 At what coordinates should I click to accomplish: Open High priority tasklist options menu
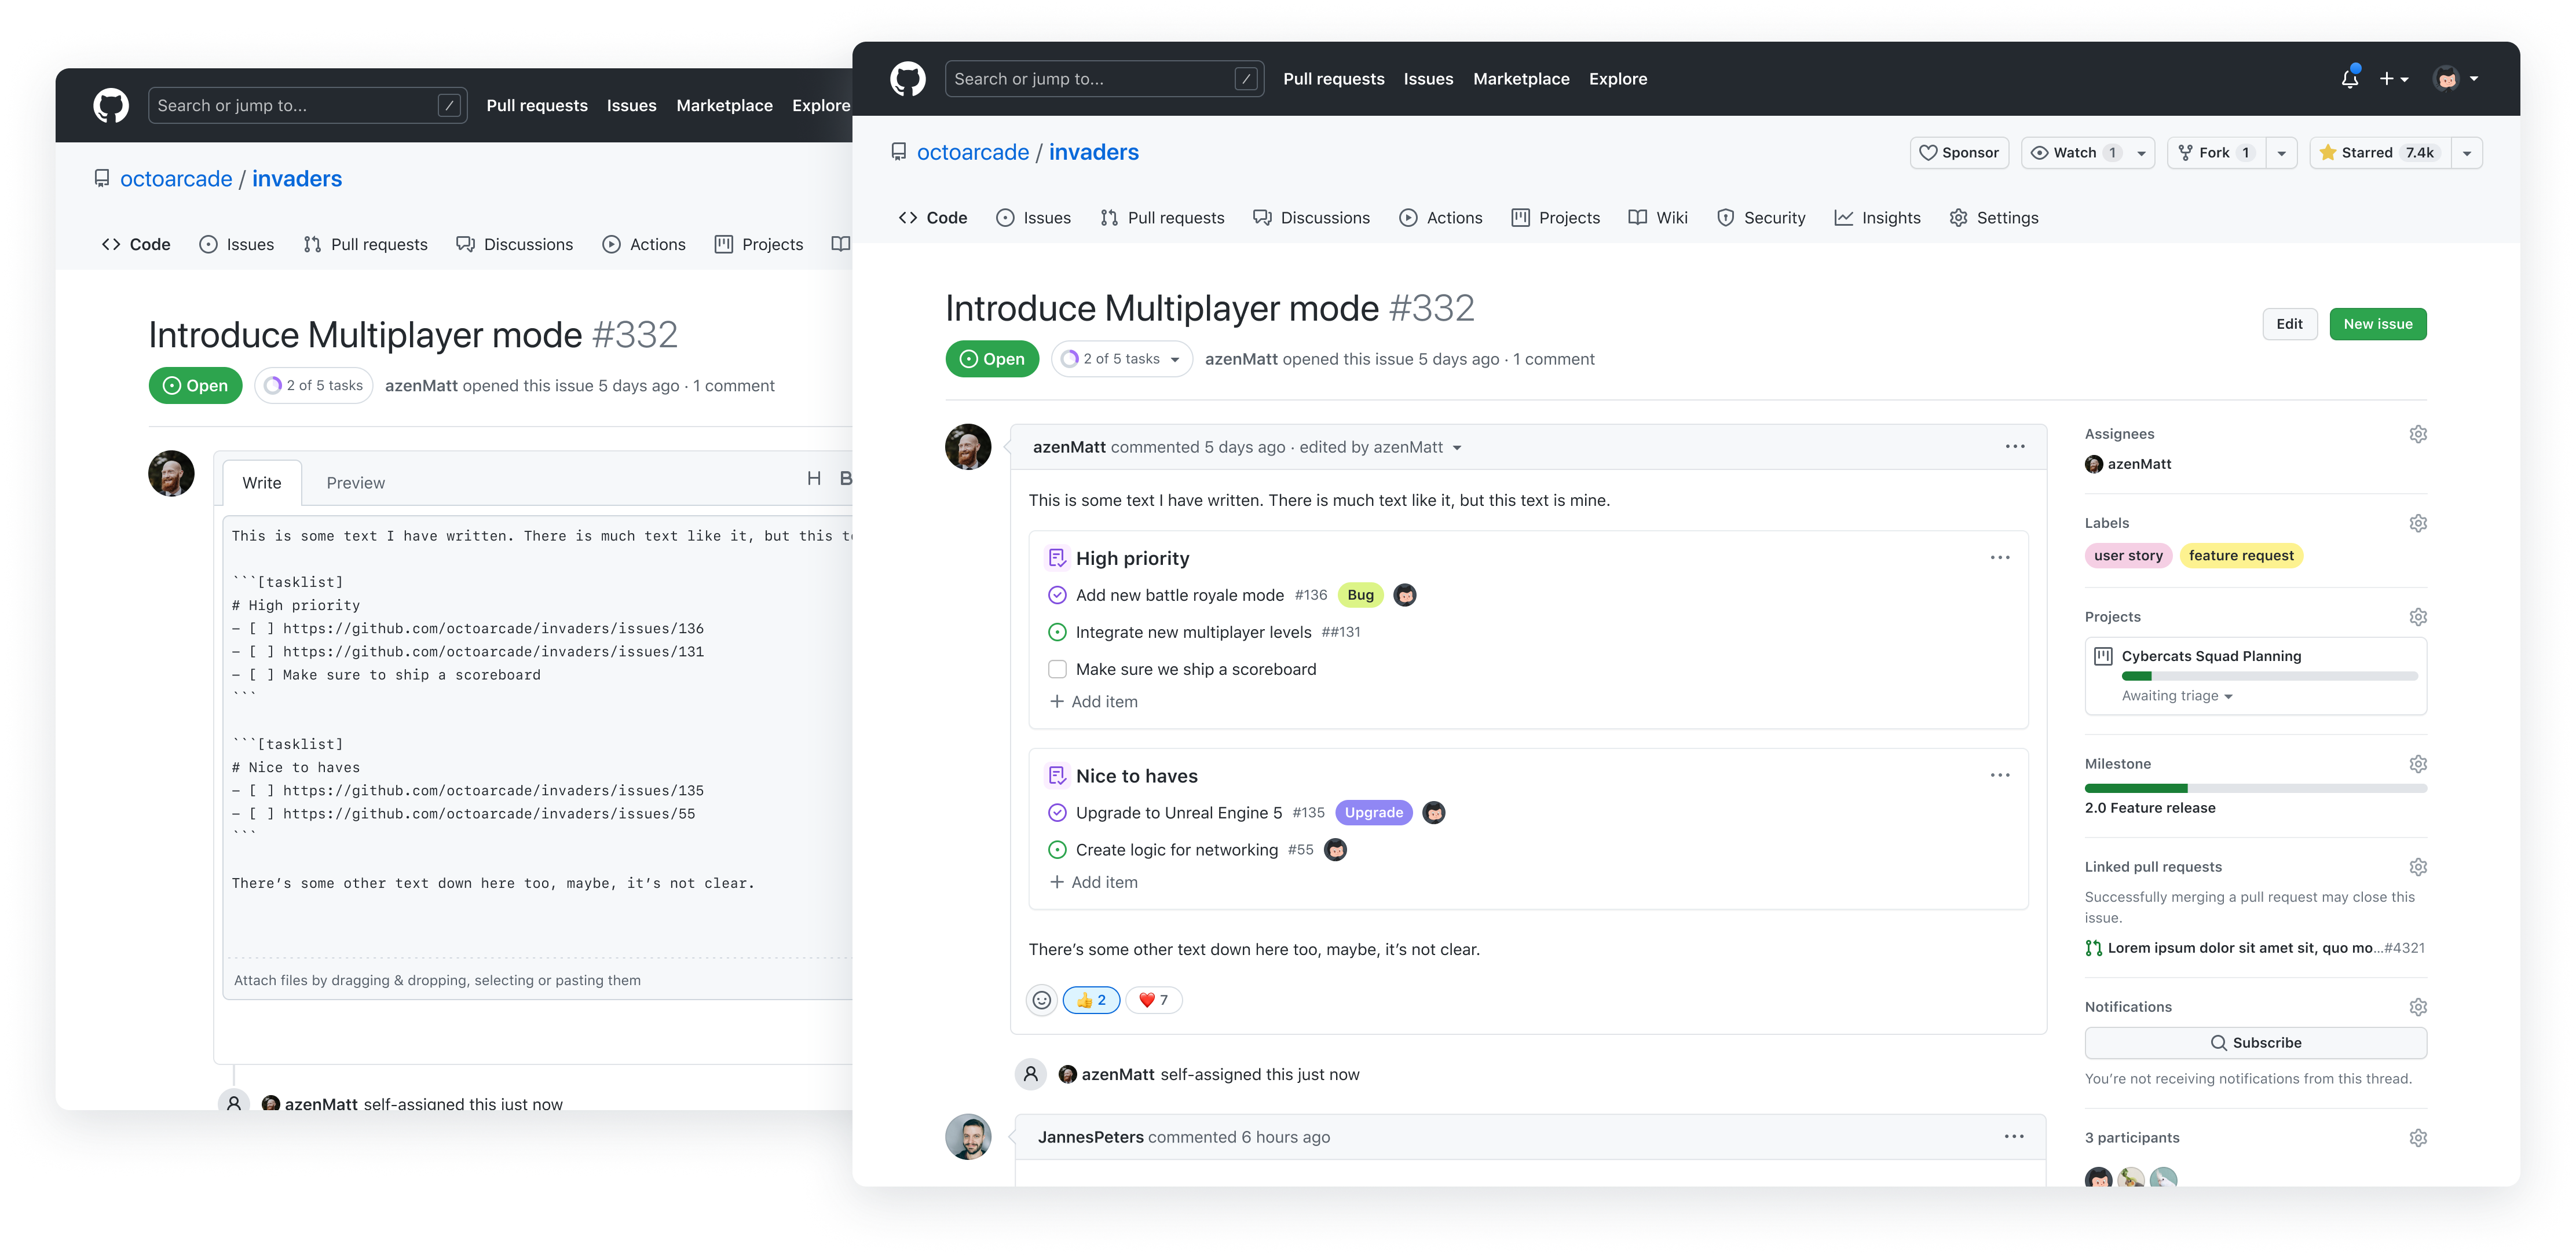point(1999,557)
